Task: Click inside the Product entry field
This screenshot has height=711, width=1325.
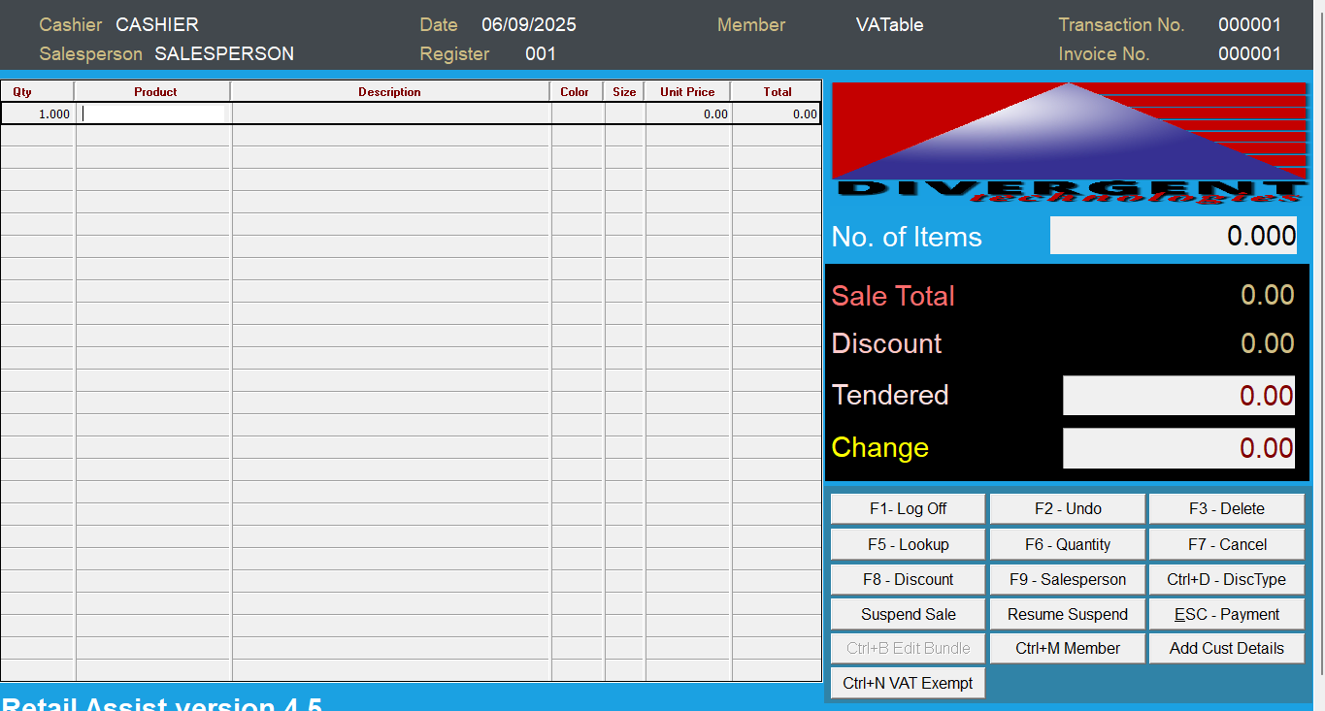Action: pos(150,113)
